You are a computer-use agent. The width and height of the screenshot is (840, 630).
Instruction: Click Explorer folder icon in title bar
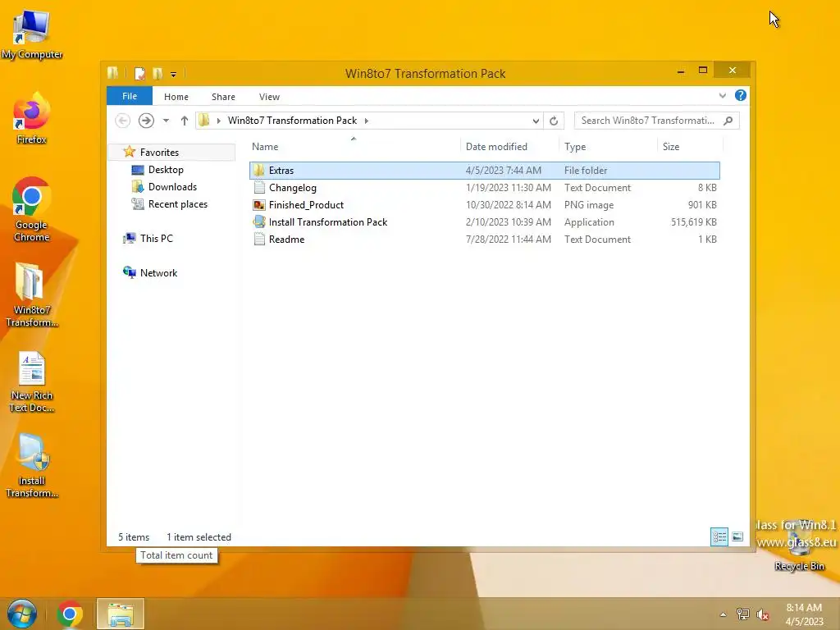pyautogui.click(x=113, y=73)
